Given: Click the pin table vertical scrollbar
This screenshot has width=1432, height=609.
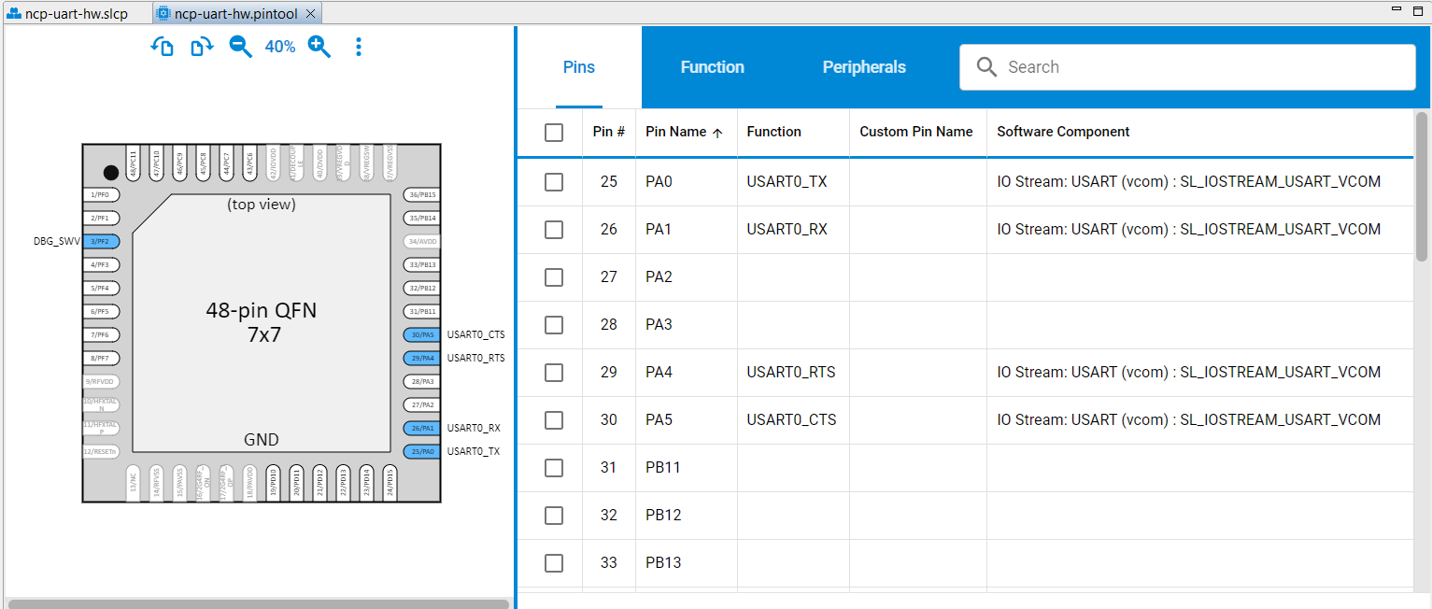Looking at the screenshot, I should [1422, 187].
